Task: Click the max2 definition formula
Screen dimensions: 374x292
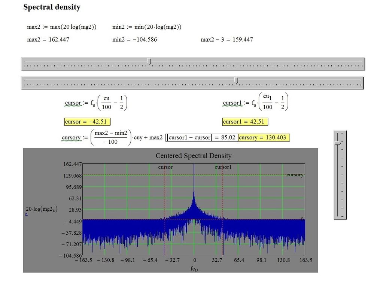Action: (x=62, y=27)
